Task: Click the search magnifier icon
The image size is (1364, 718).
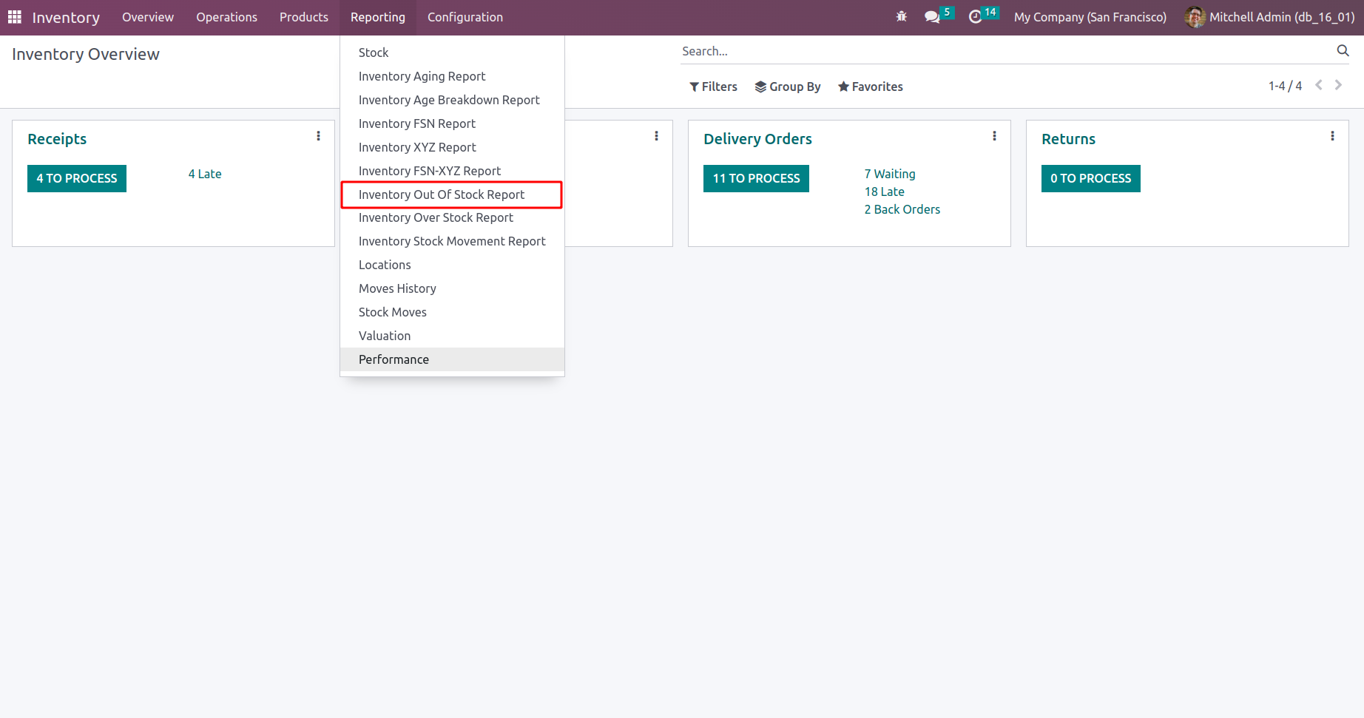Action: (x=1343, y=51)
